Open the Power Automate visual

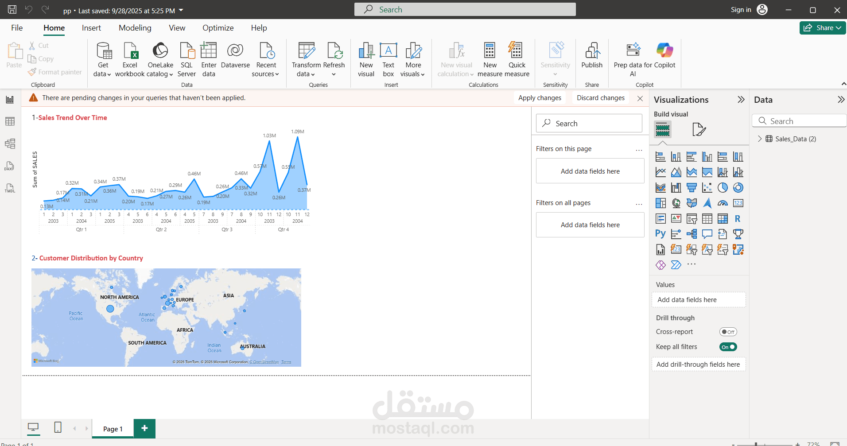point(676,265)
